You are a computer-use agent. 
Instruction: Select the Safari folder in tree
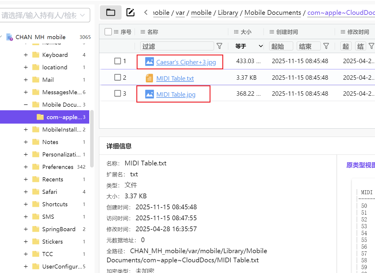50,192
